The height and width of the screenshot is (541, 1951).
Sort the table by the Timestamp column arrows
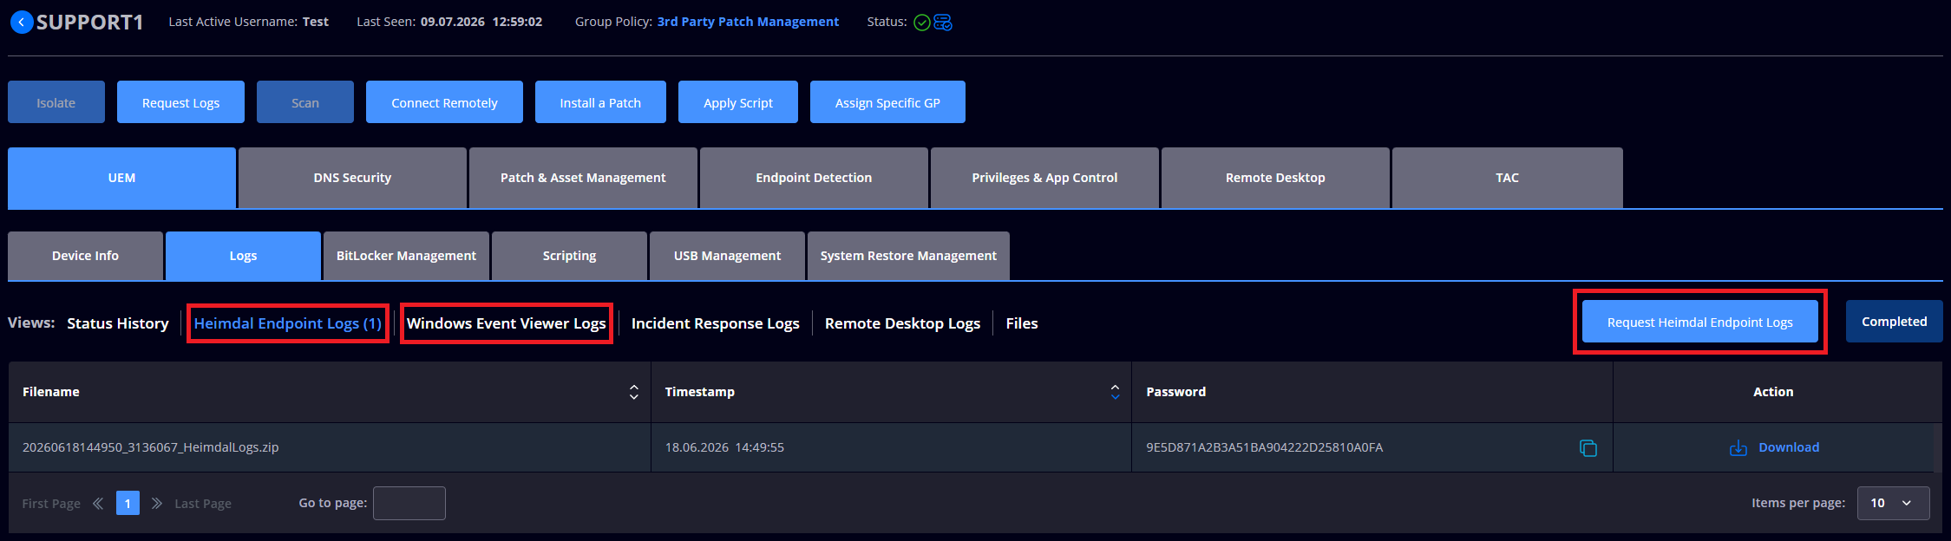1115,392
